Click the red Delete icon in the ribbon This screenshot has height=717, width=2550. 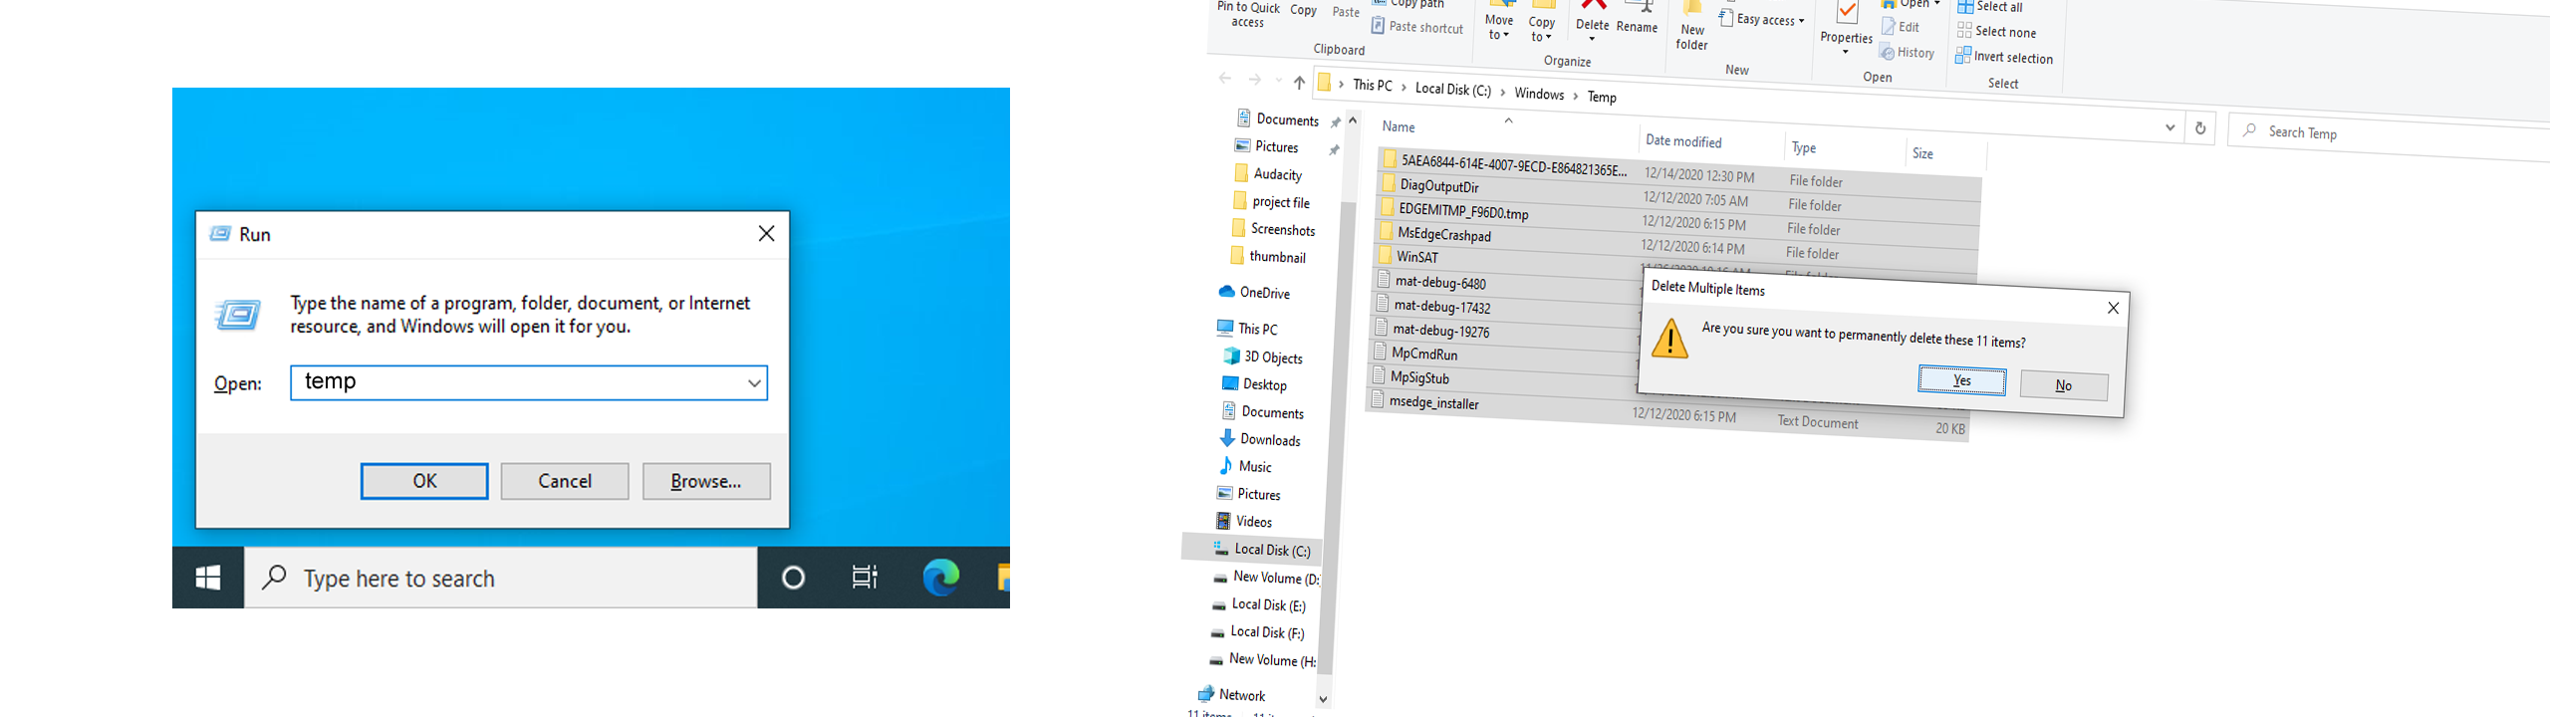click(x=1593, y=6)
